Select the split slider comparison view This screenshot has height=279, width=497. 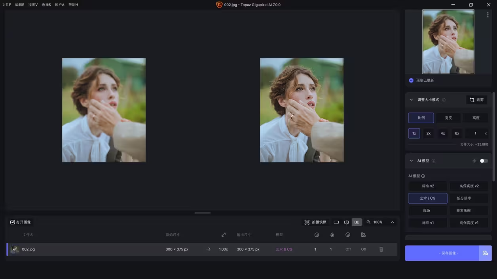click(x=347, y=222)
